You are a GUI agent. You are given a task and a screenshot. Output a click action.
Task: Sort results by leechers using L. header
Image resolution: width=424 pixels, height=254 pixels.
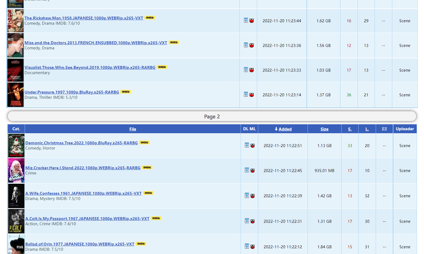pos(367,129)
